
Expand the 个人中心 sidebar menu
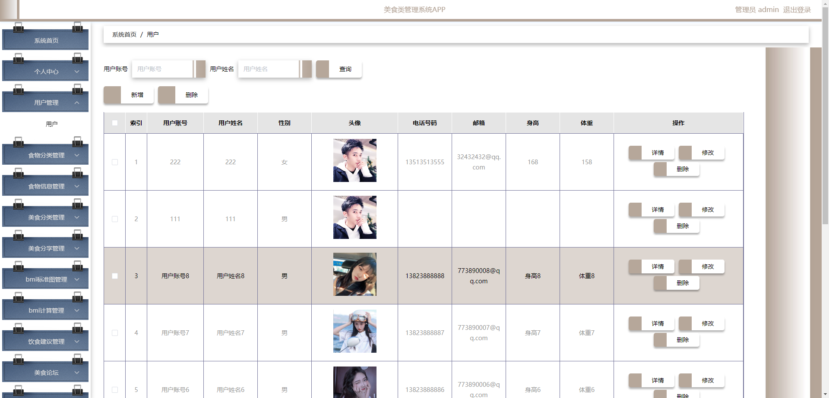point(46,72)
